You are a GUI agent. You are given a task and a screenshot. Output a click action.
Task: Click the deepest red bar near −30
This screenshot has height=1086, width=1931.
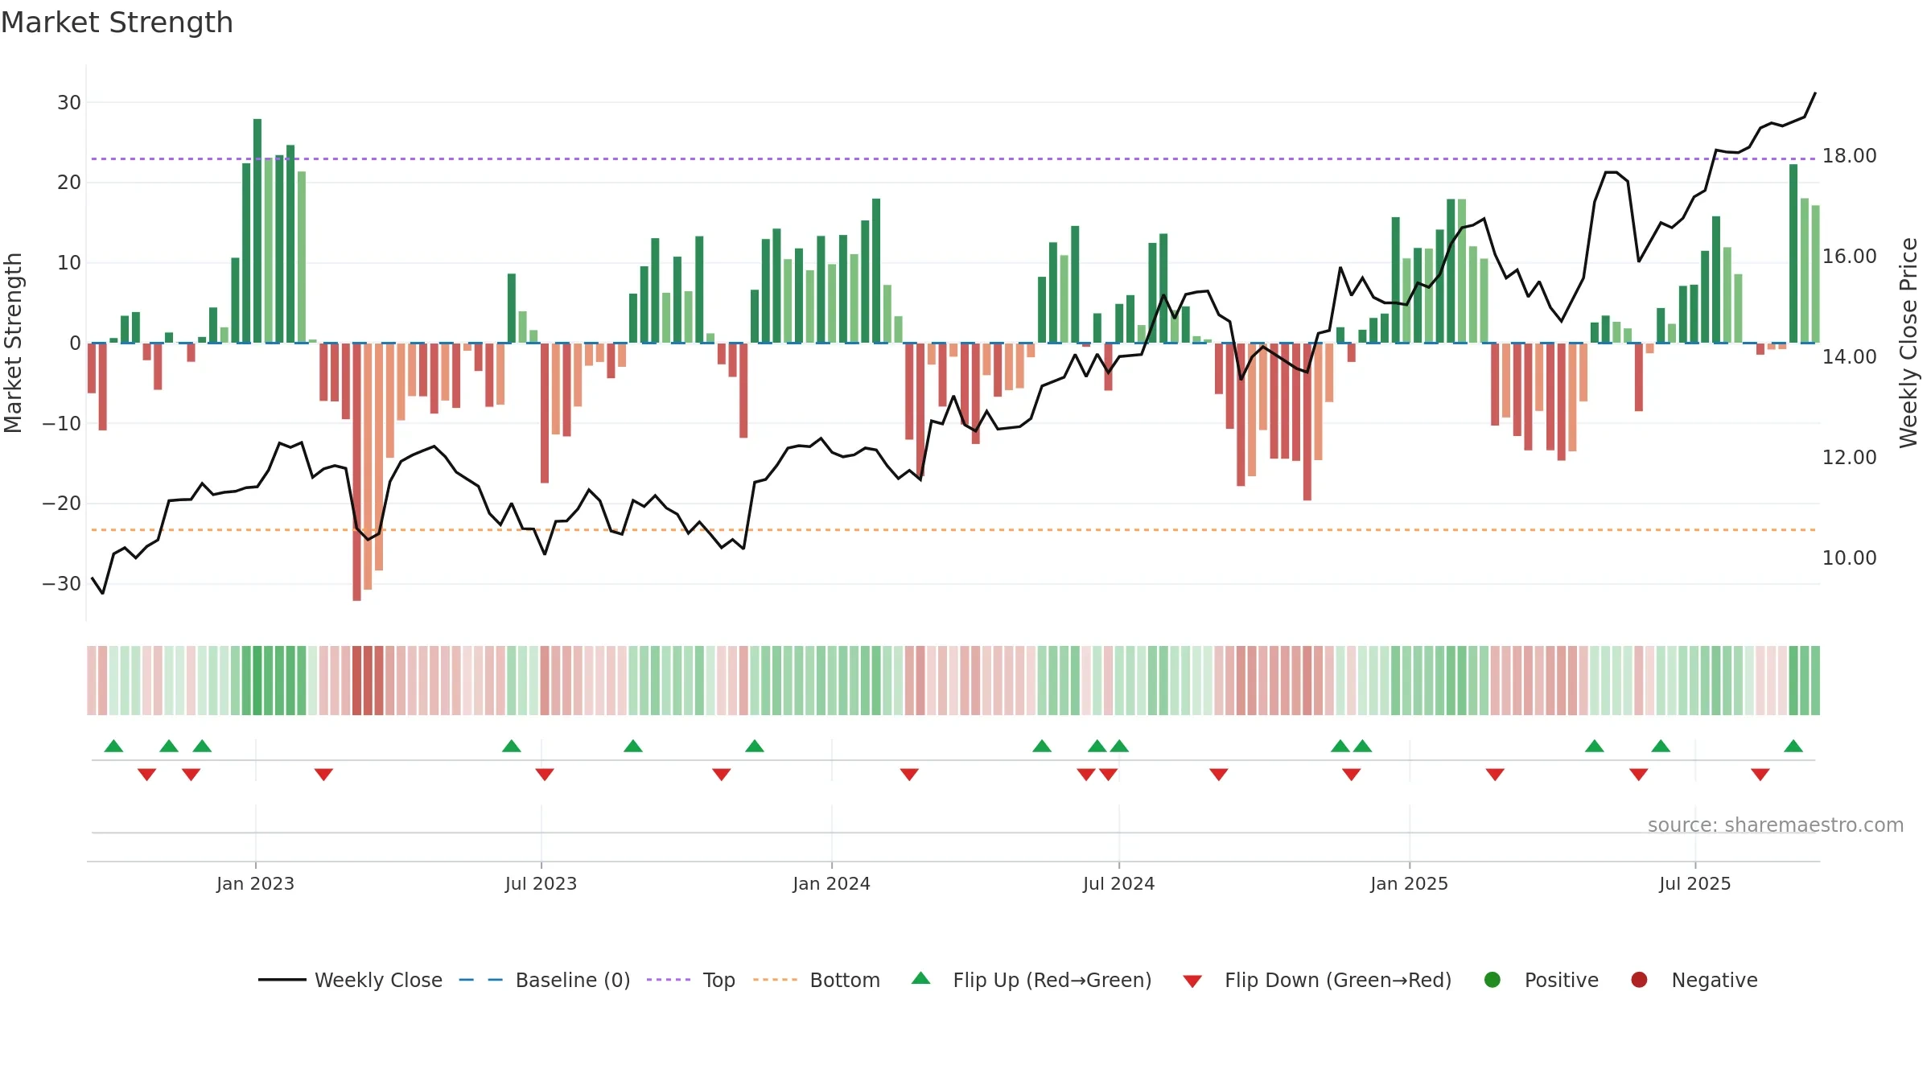click(x=356, y=472)
